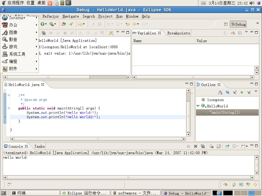Image resolution: width=262 pixels, height=196 pixels.
Task: Toggle Use Step Filters in Debug view
Action: (x=111, y=33)
